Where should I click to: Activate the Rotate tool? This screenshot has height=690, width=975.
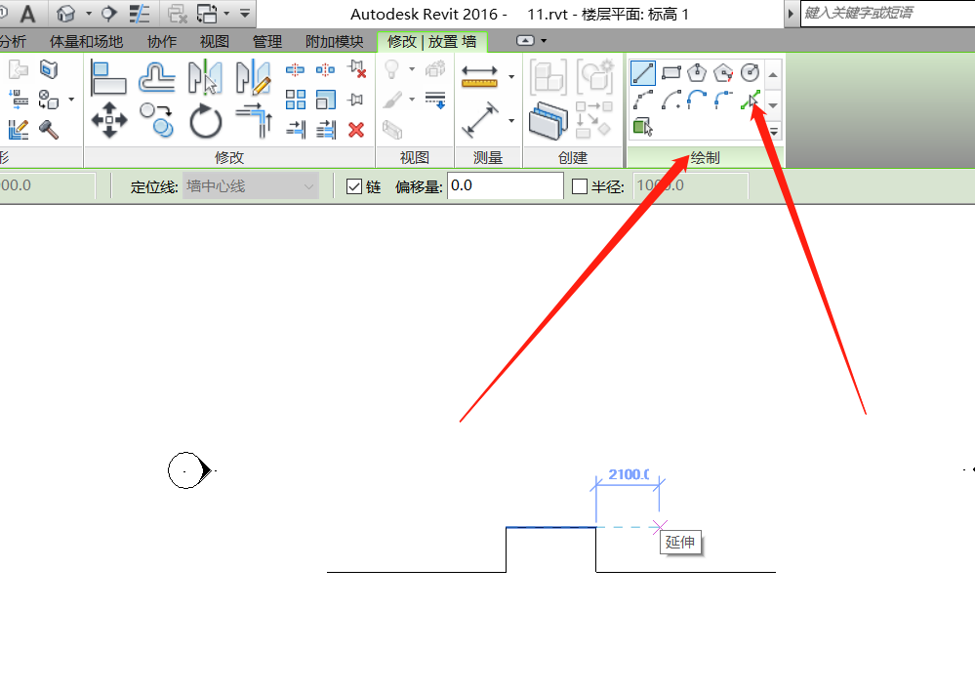click(x=205, y=122)
